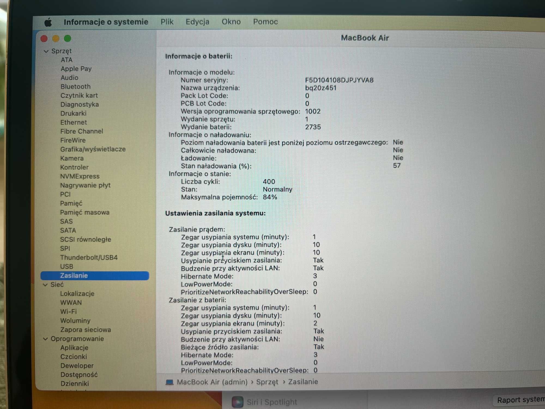Select SPI in the sidebar
The width and height of the screenshot is (545, 409).
[65, 248]
